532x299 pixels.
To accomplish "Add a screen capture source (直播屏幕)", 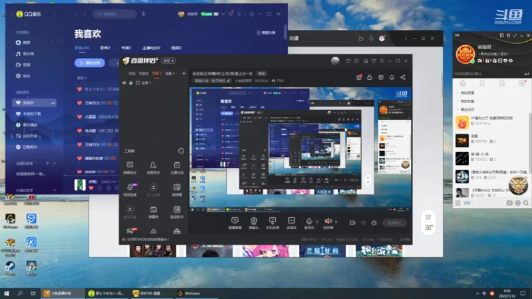I will 235,223.
